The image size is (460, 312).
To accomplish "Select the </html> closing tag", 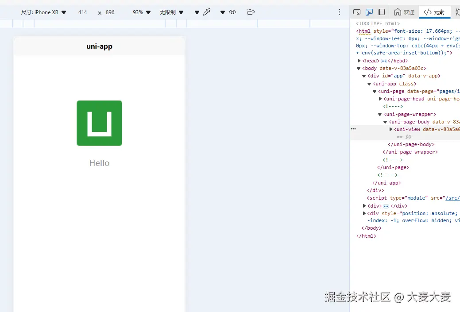I will click(366, 236).
